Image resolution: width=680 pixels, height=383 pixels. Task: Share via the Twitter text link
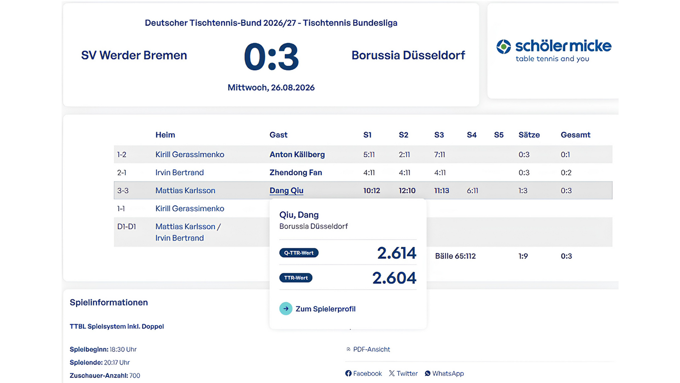[x=407, y=373]
